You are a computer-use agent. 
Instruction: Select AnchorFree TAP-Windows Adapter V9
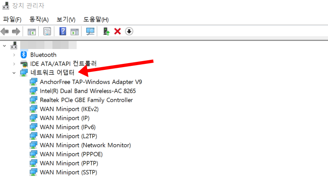(91, 82)
